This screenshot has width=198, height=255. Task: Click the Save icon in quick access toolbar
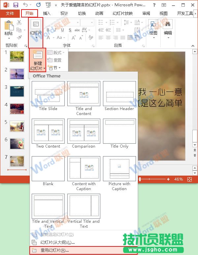(16, 5)
